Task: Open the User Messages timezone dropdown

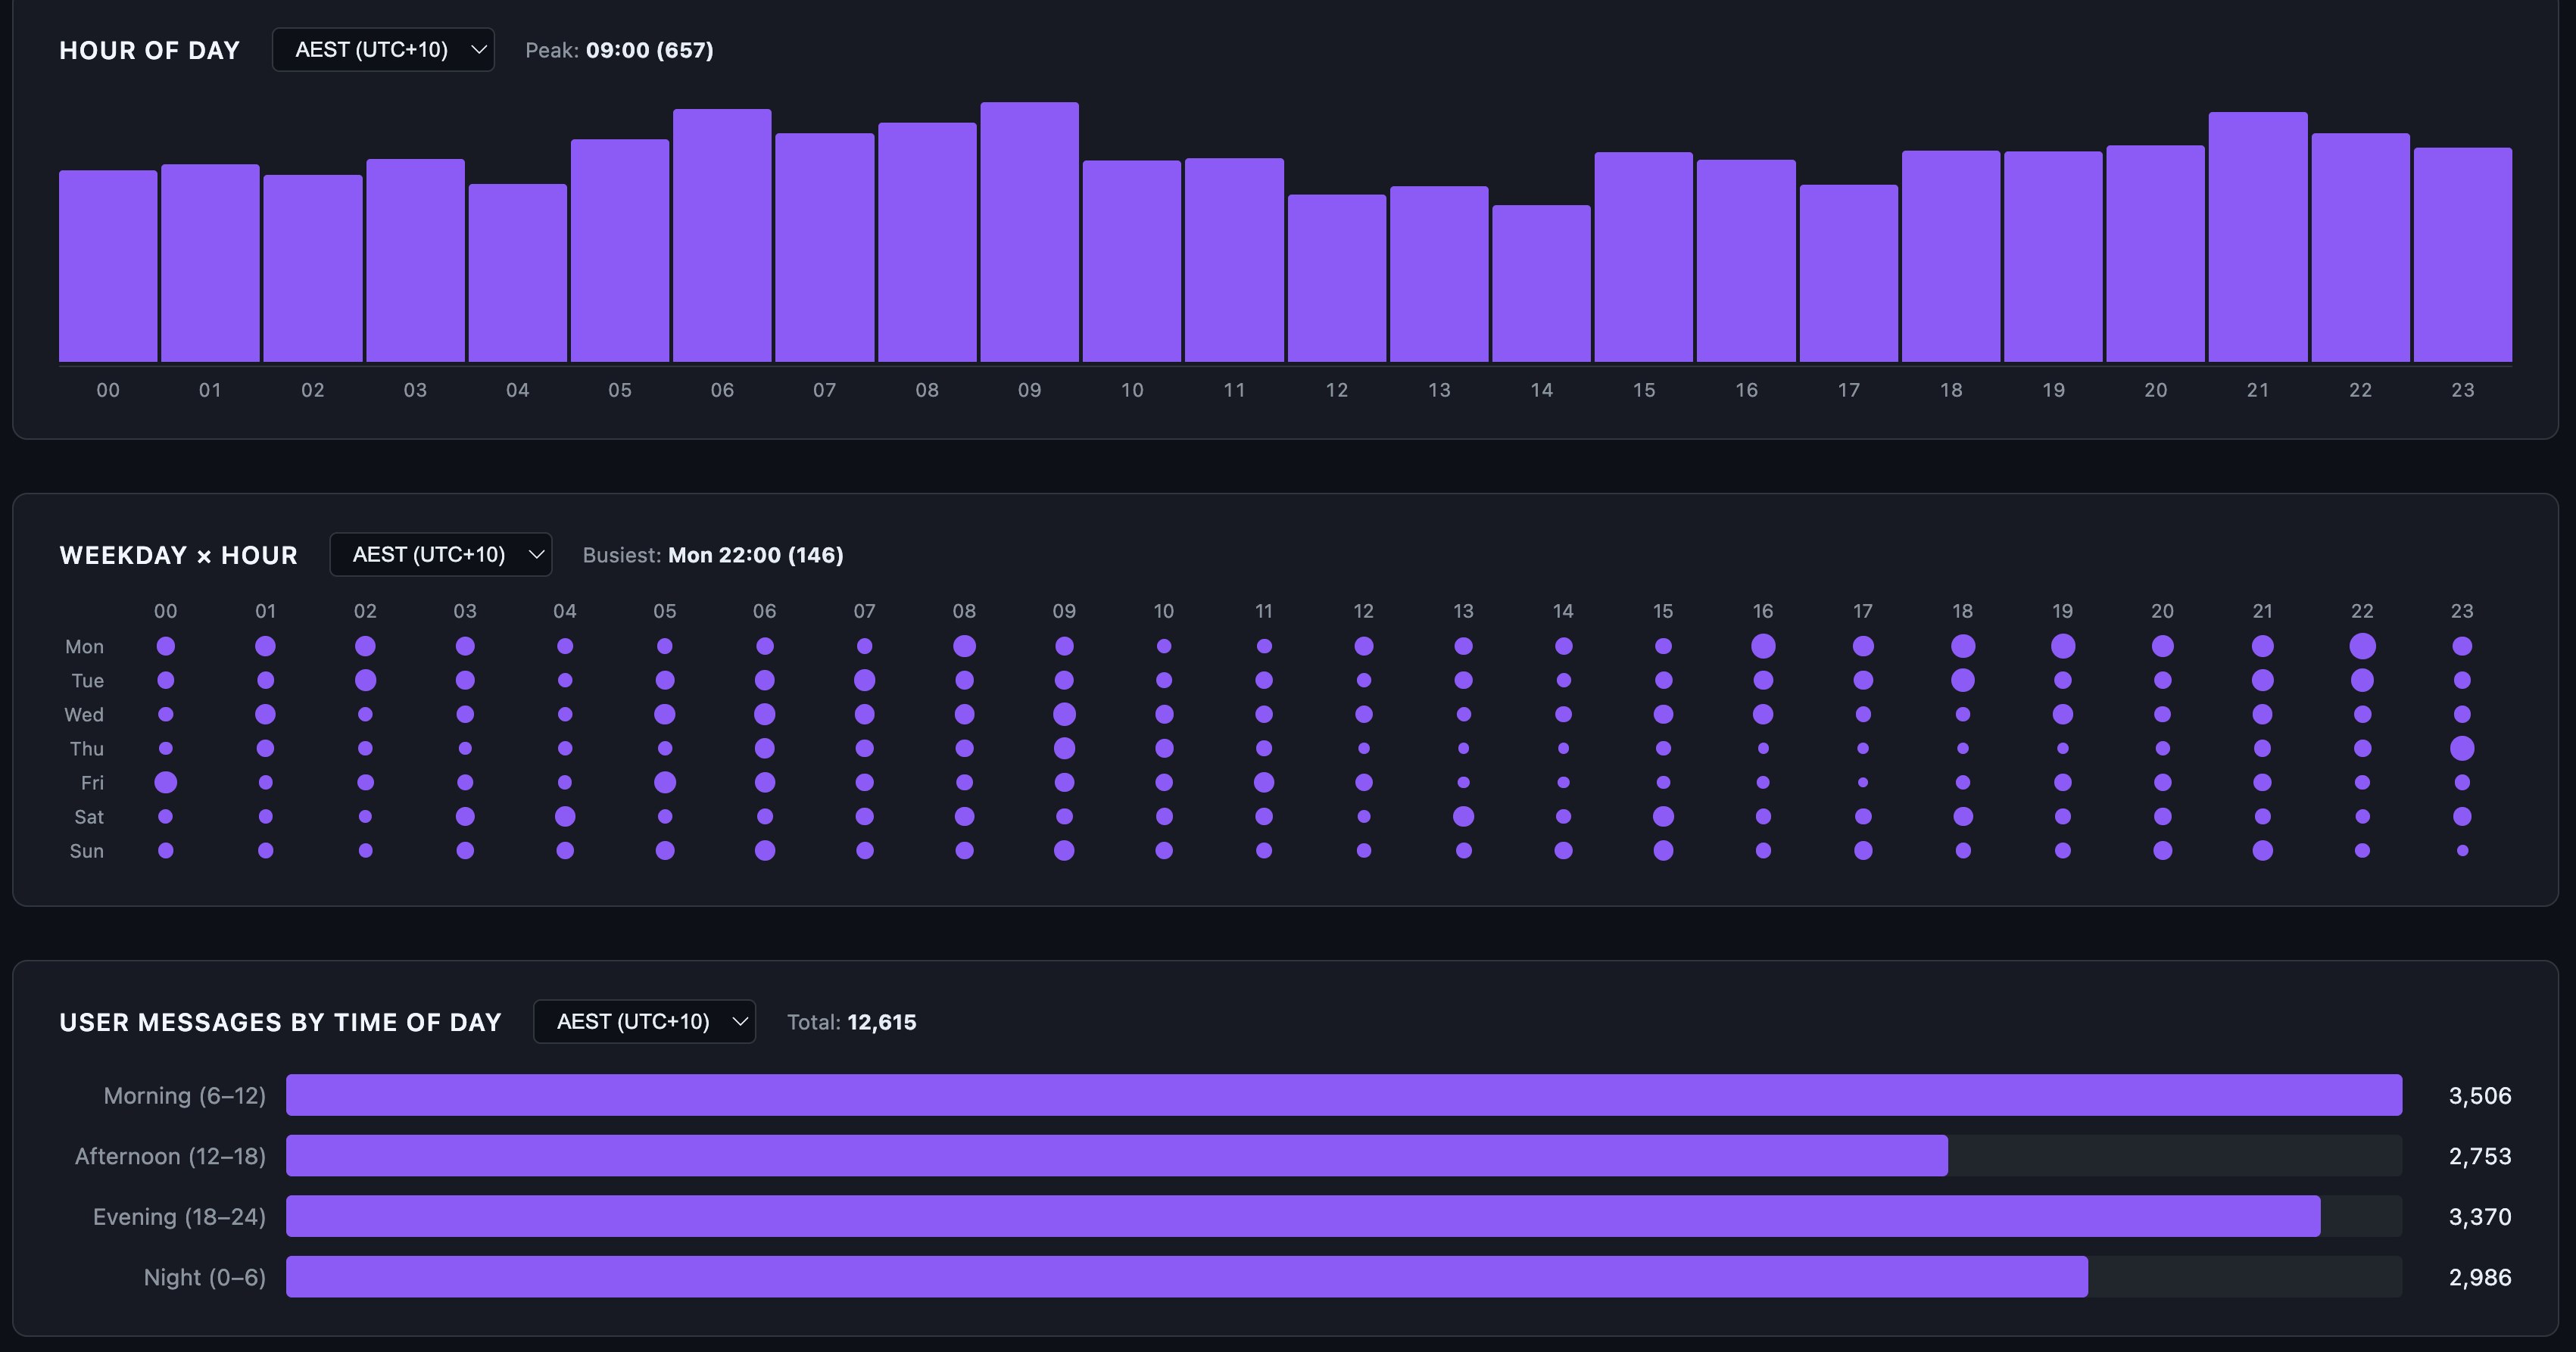Action: pos(644,1022)
